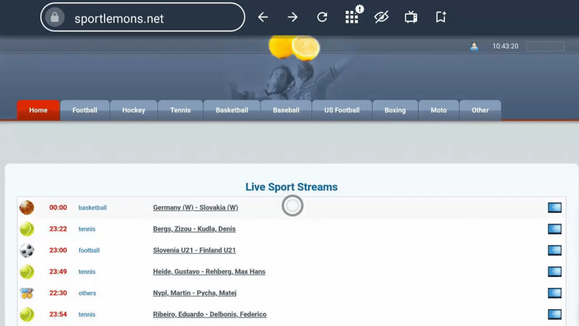Open Germany (W) - Slovakia (W) stream link
Viewport: 579px width, 326px height.
point(196,208)
